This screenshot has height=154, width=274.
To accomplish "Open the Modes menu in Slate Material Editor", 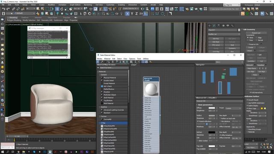I will point(99,59).
